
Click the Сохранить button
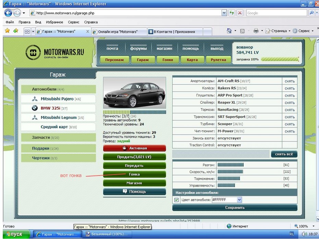235,207
